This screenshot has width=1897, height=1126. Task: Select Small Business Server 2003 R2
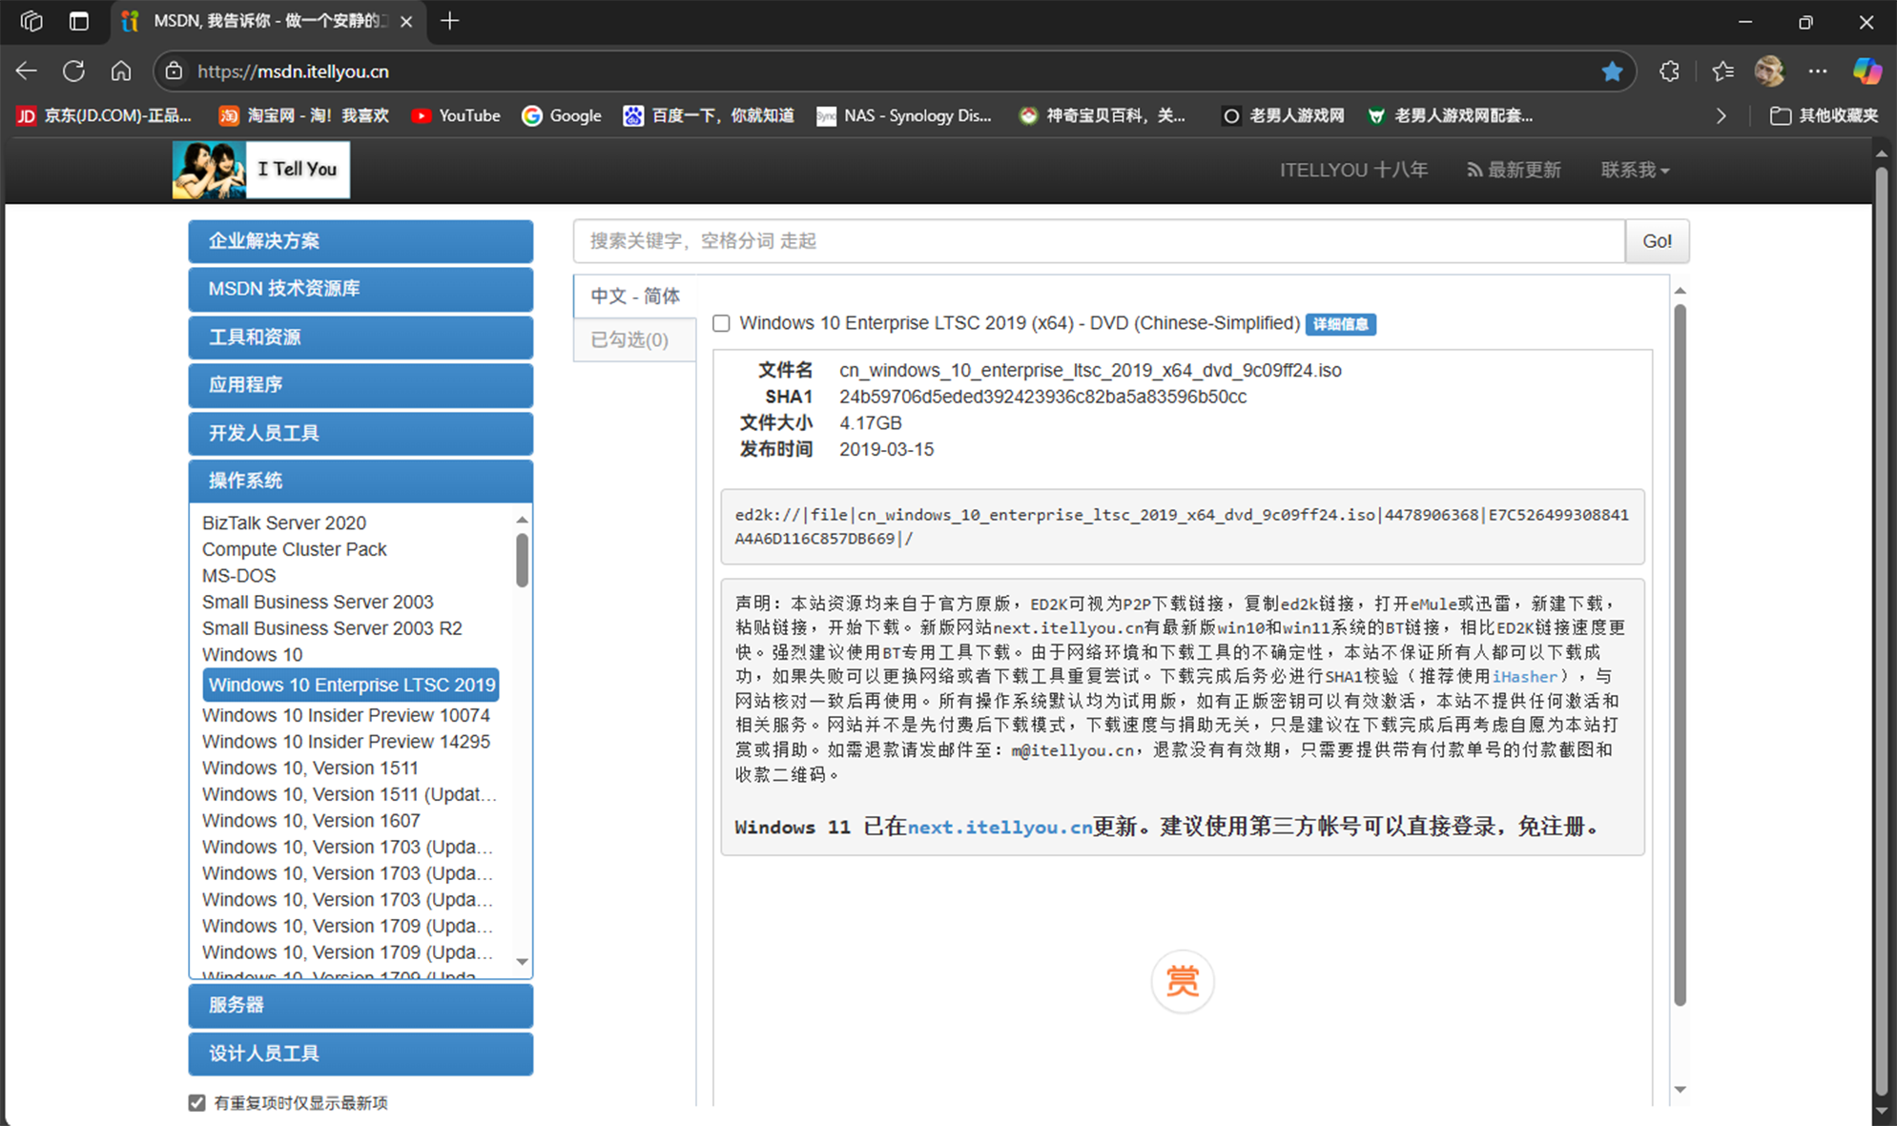click(332, 629)
